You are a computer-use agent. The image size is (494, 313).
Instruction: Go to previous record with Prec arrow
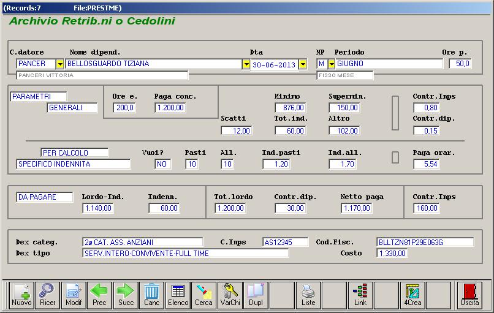(x=99, y=295)
